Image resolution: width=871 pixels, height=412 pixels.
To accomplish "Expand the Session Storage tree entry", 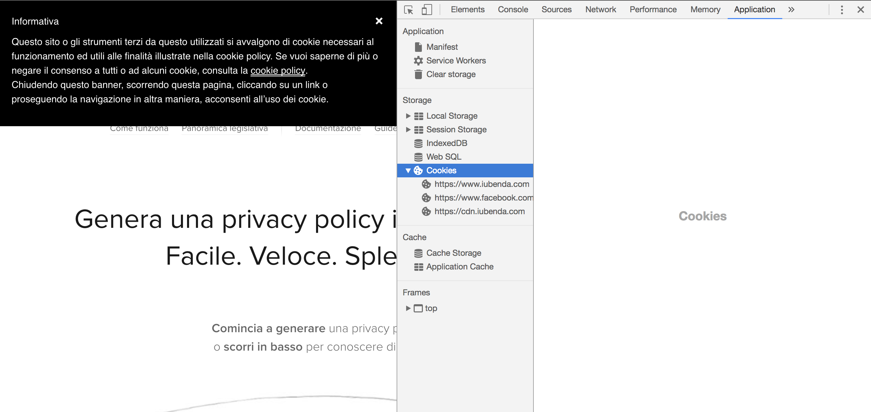I will [x=408, y=130].
